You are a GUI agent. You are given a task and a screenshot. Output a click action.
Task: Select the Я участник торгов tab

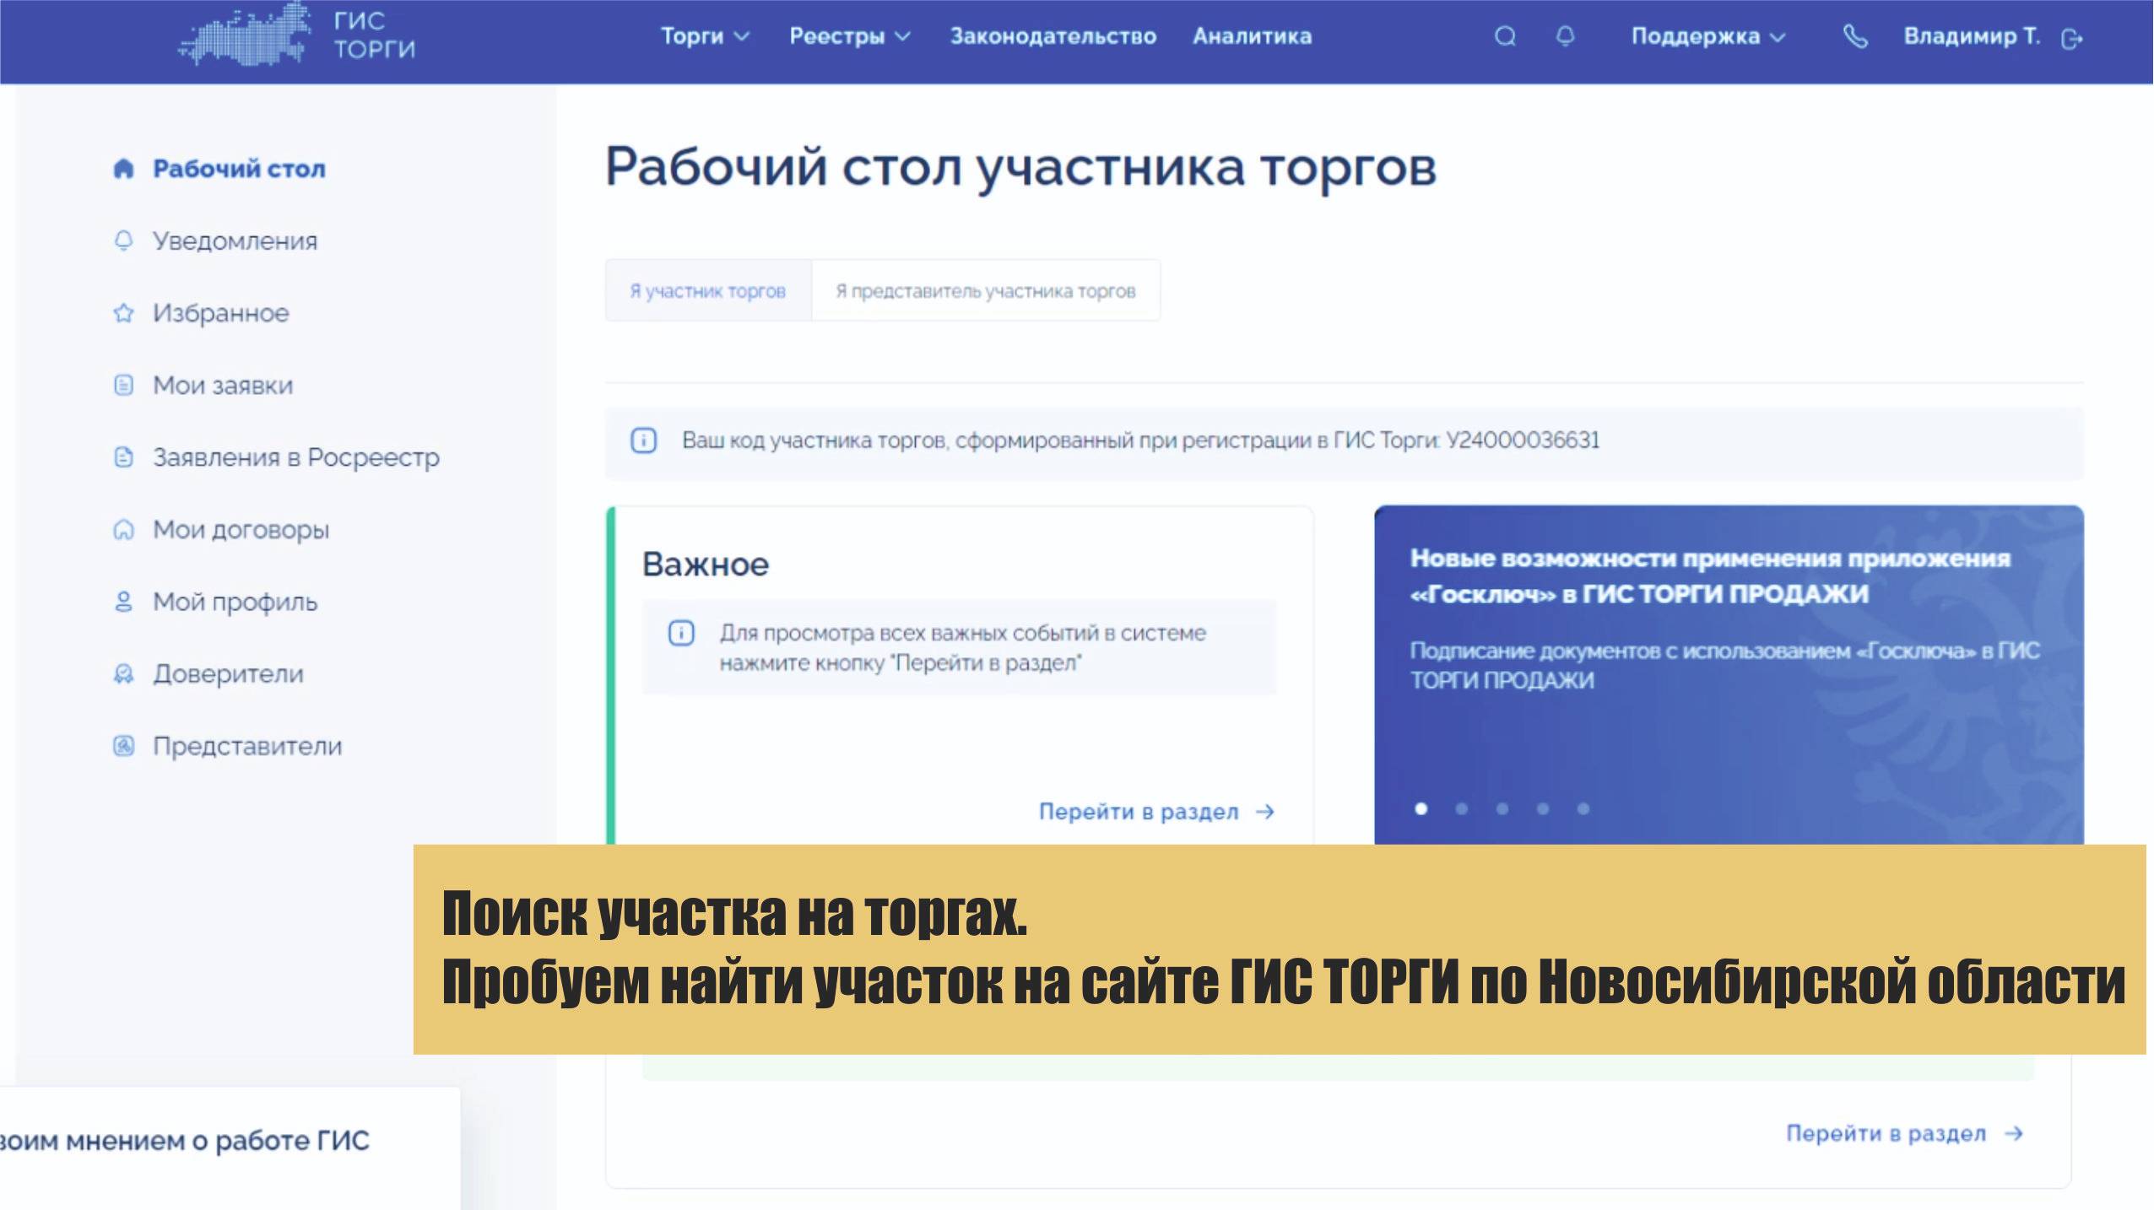coord(706,290)
